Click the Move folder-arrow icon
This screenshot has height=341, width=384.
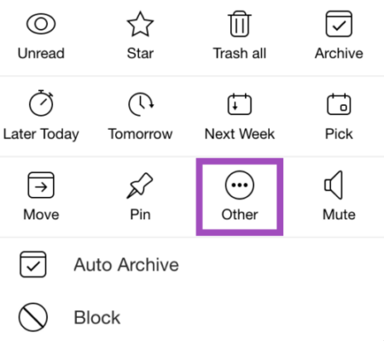tap(41, 185)
